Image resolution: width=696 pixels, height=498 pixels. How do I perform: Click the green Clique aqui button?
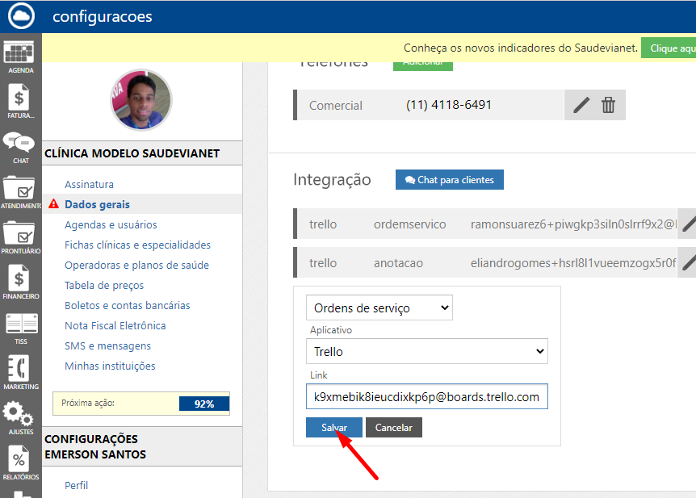669,48
